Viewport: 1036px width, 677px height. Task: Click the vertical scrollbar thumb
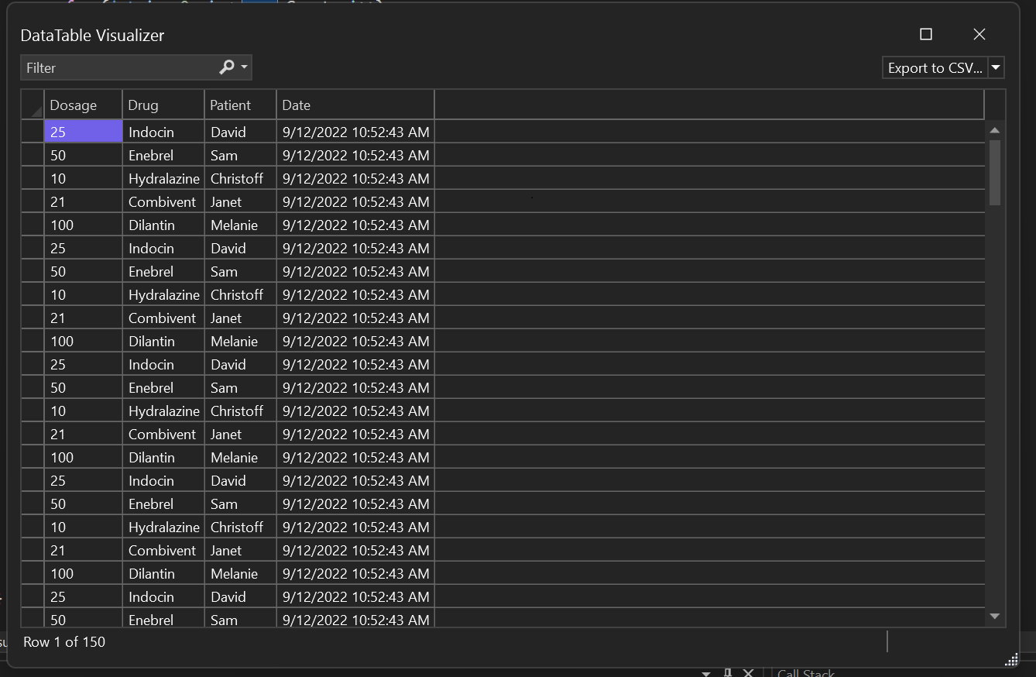pyautogui.click(x=994, y=170)
